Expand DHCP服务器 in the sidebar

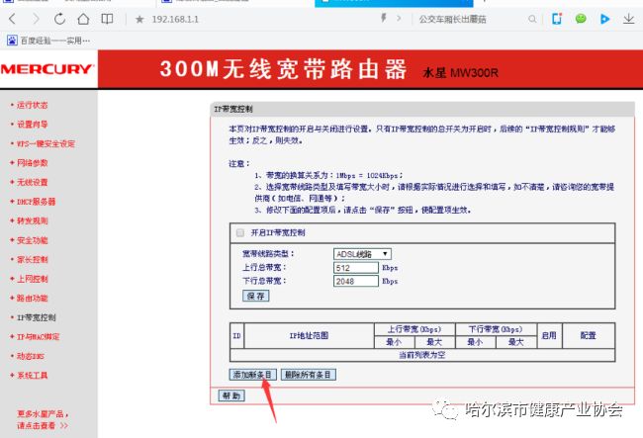point(36,202)
